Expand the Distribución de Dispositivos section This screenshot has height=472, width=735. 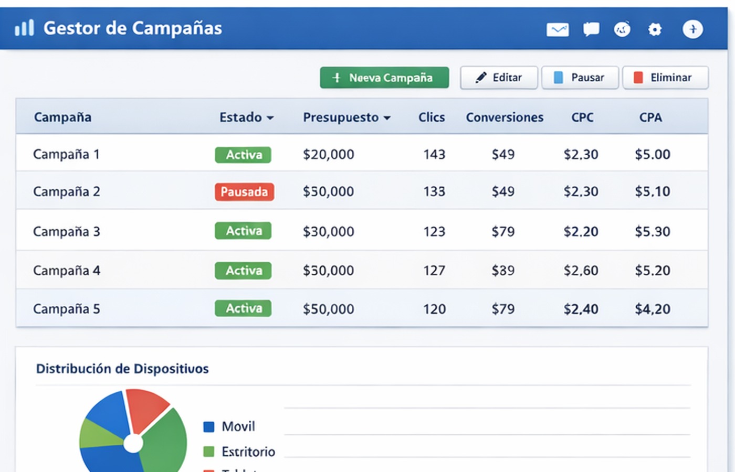point(122,369)
